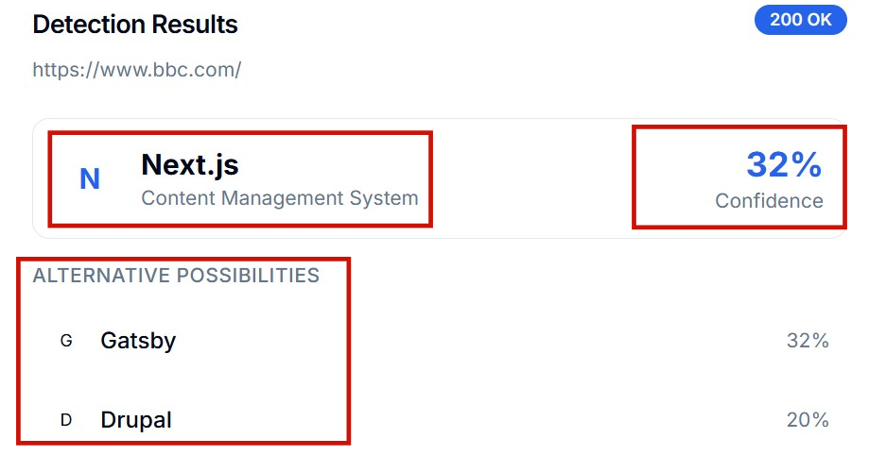
Task: Click Drupal's 20% score
Action: (808, 420)
